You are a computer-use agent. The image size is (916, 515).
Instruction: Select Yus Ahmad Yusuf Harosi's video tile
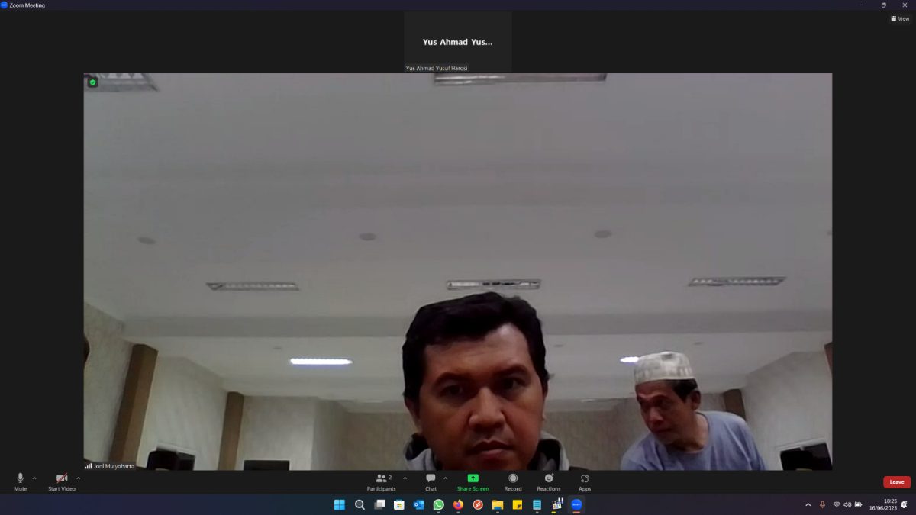click(x=458, y=42)
